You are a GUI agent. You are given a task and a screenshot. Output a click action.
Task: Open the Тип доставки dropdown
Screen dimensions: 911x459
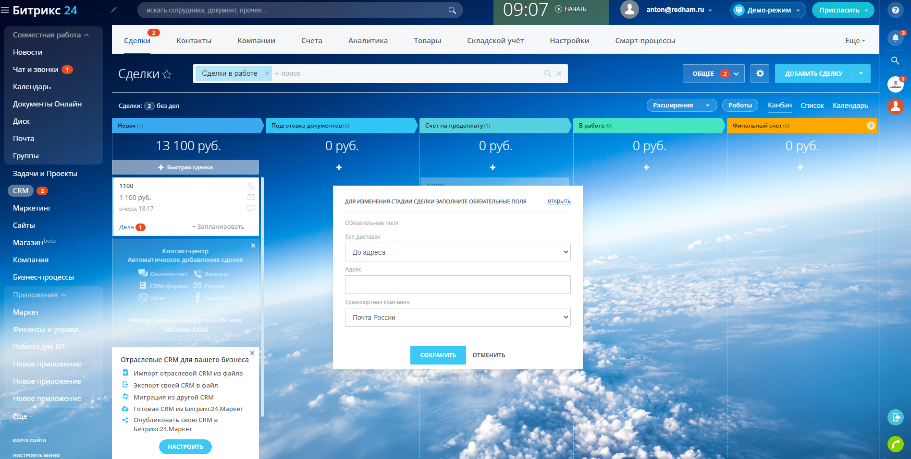coord(457,252)
